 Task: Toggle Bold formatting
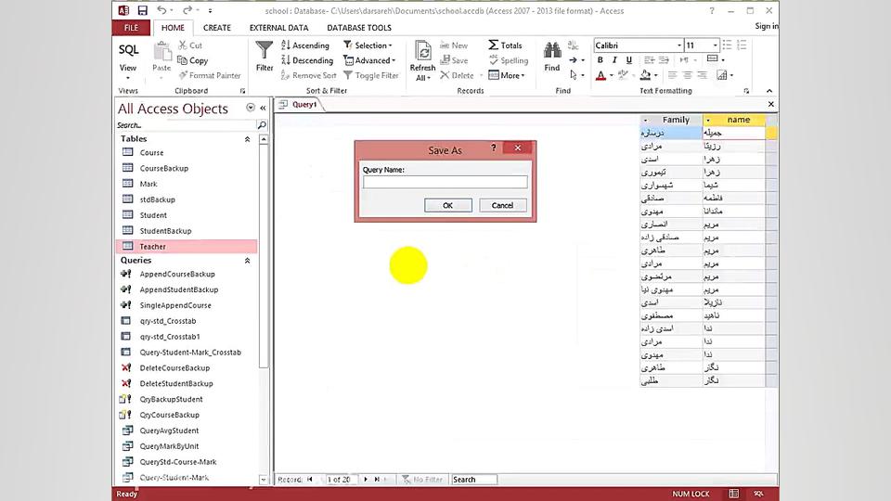[600, 59]
